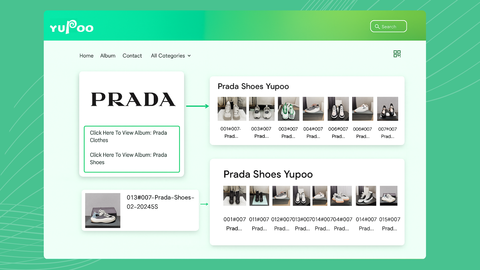Open the Album menu item

108,56
